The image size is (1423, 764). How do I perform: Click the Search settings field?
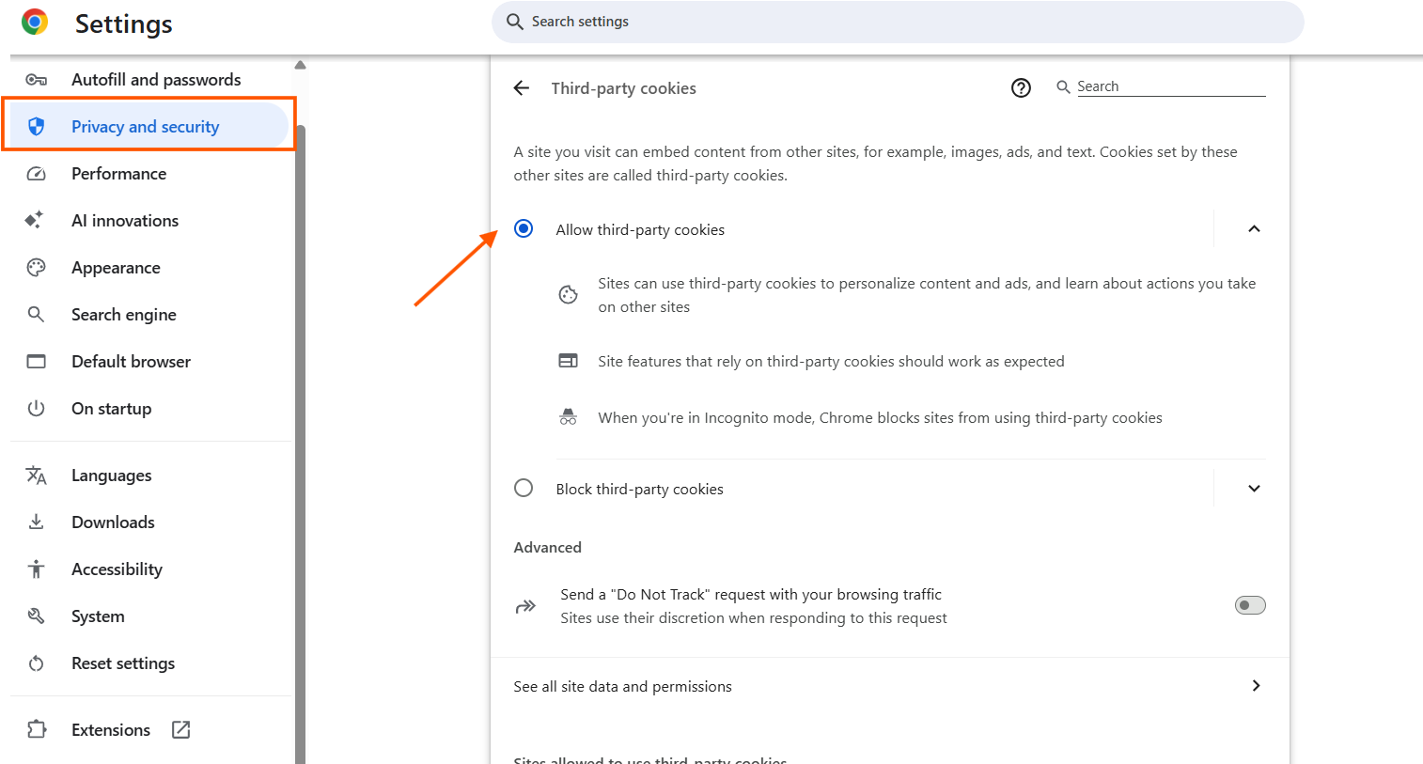coord(898,22)
